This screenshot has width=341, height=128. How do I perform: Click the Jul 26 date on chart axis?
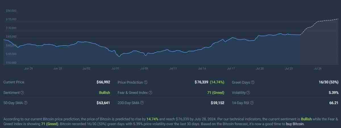coord(318,69)
